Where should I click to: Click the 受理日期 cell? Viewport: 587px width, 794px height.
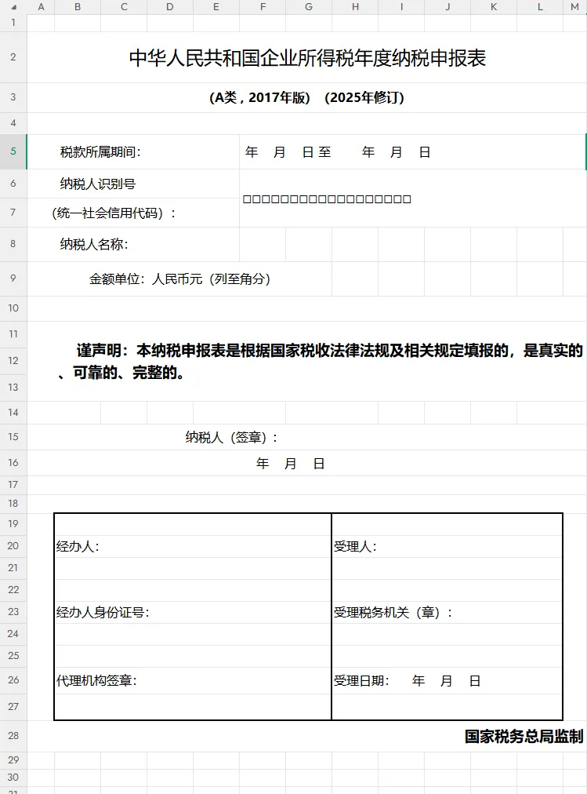tap(447, 680)
